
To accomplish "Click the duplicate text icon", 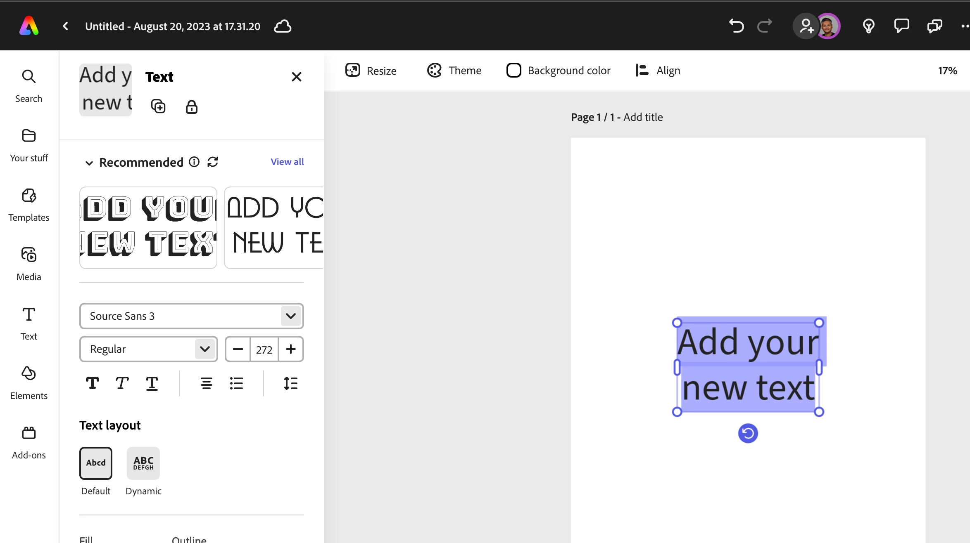I will tap(158, 106).
